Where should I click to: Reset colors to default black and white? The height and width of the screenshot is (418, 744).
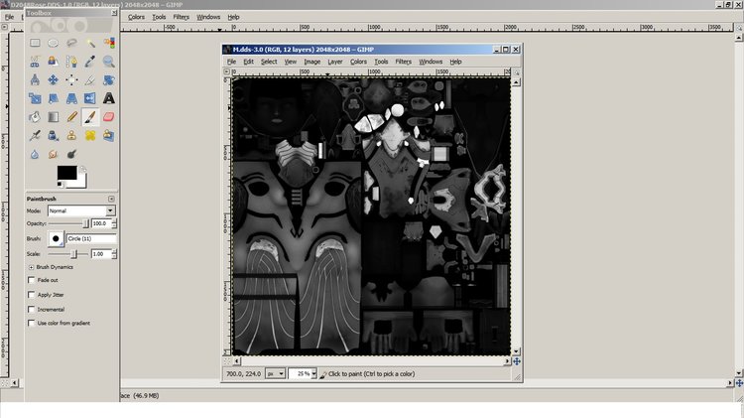point(60,184)
